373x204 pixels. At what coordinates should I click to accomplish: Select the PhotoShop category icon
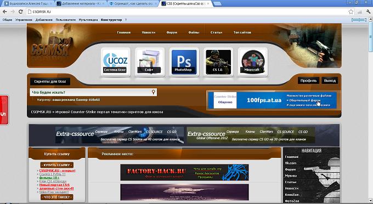[184, 62]
